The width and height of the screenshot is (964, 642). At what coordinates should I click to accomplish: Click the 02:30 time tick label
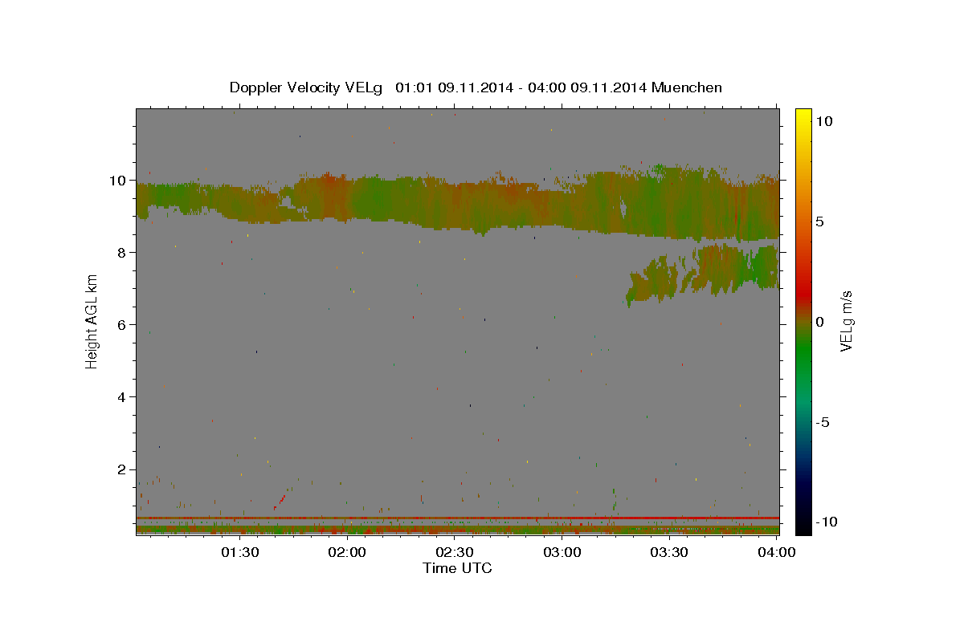pyautogui.click(x=455, y=552)
